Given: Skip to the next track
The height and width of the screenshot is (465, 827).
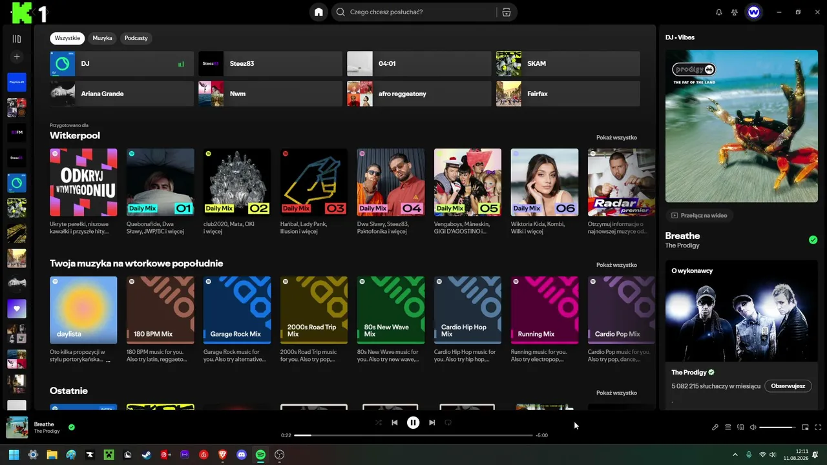Looking at the screenshot, I should 432,422.
